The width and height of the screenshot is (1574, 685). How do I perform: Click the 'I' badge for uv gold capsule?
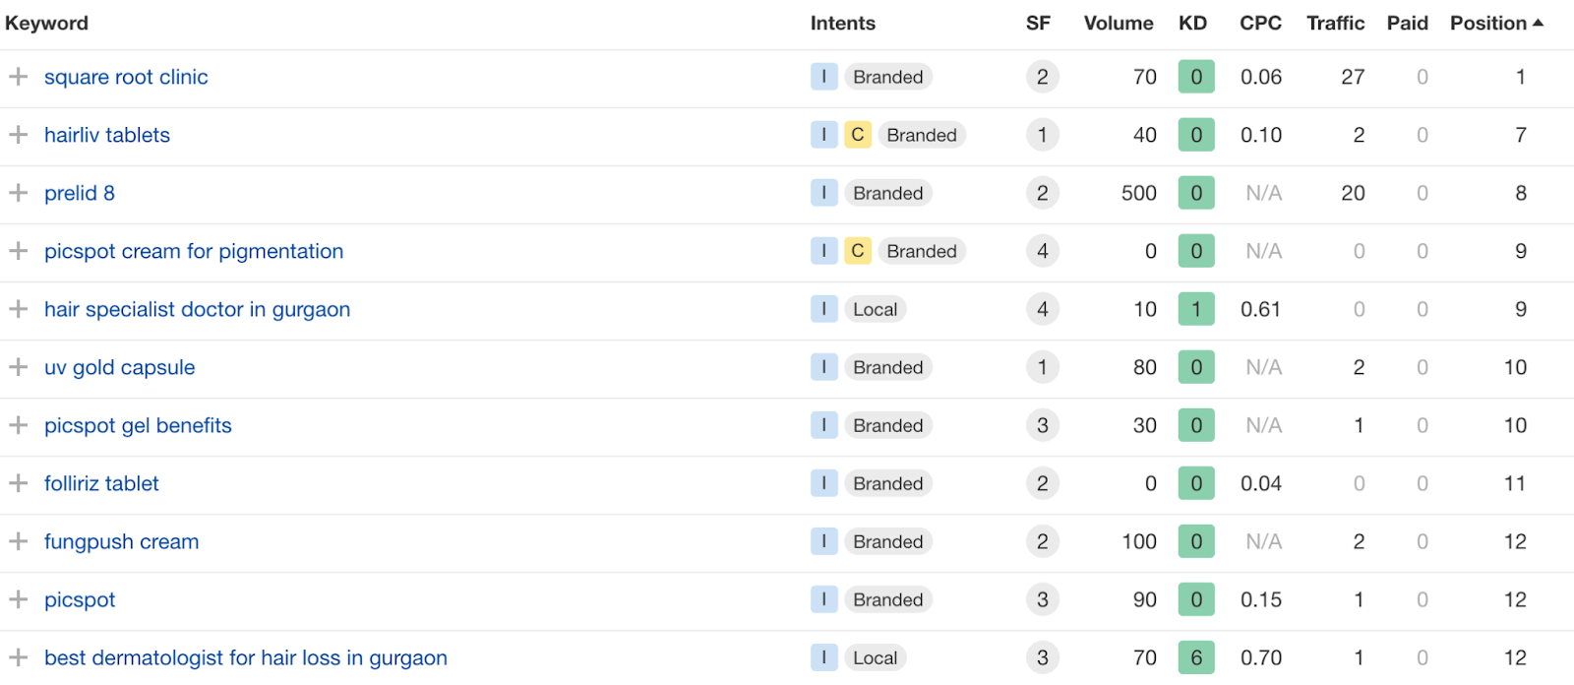(x=823, y=367)
